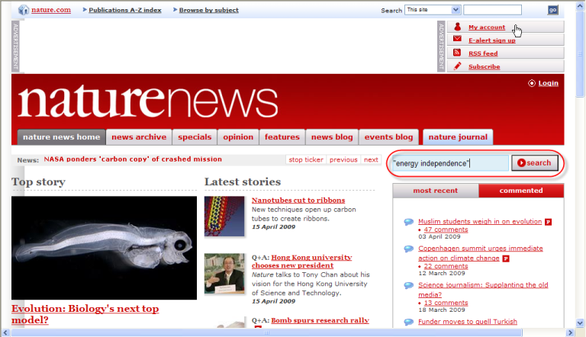The width and height of the screenshot is (586, 337).
Task: Click the E-alert envelope icon
Action: click(x=457, y=39)
